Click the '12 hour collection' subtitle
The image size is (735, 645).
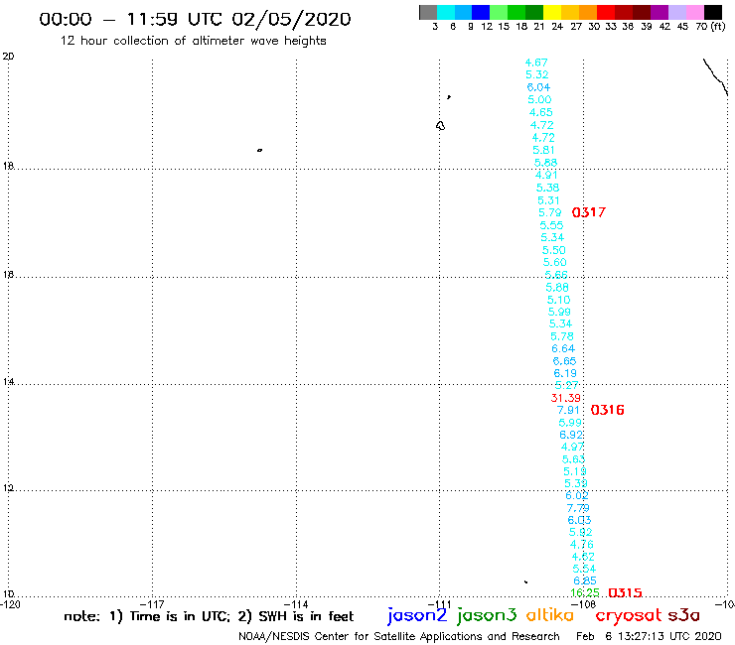coord(193,41)
